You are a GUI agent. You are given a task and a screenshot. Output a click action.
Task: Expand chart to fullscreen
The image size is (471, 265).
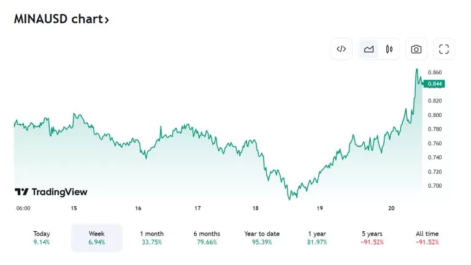[x=444, y=49]
